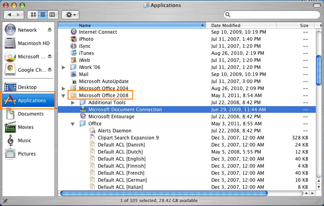Image resolution: width=324 pixels, height=206 pixels.
Task: Switch to list view
Action: click(x=43, y=14)
